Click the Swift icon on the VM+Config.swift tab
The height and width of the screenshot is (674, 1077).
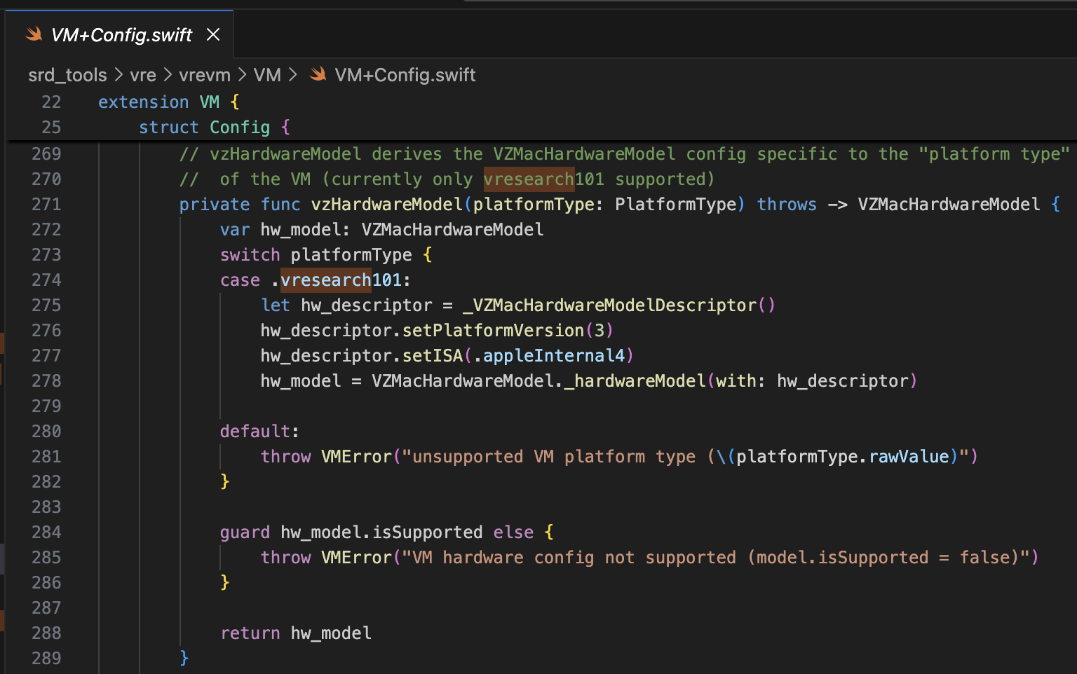click(x=34, y=34)
